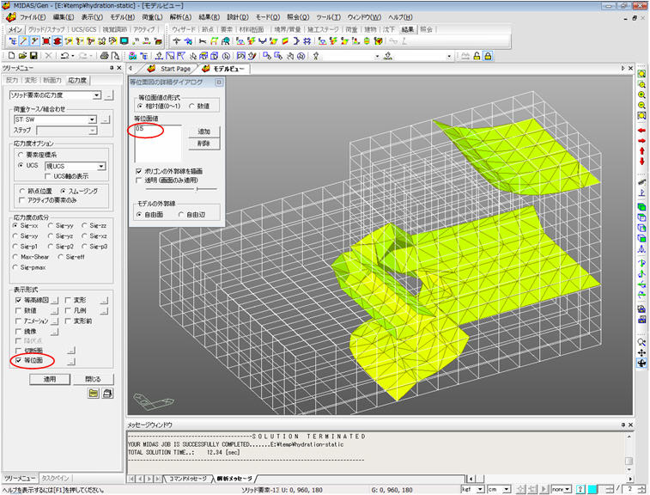This screenshot has width=650, height=495.
Task: Print using the printer toolbar icon
Action: tap(105, 56)
